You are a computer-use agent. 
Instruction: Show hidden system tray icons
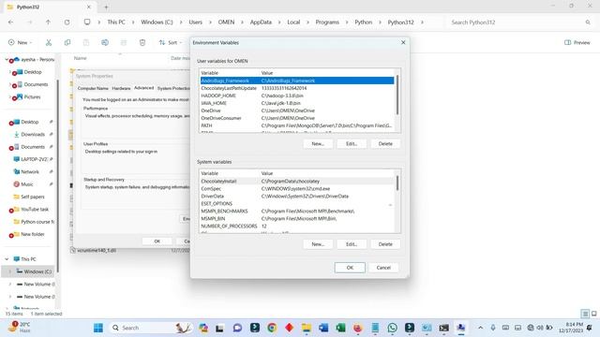[x=481, y=328]
